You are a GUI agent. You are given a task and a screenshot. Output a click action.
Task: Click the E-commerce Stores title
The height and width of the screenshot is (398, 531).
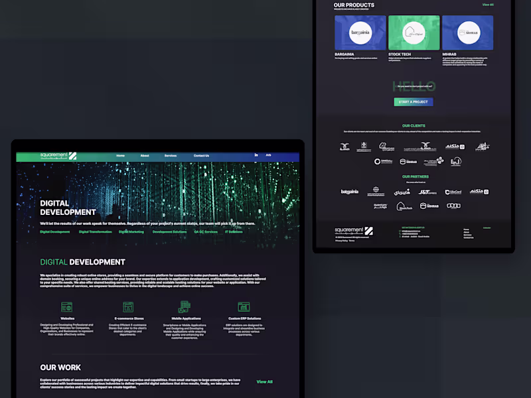coord(129,318)
